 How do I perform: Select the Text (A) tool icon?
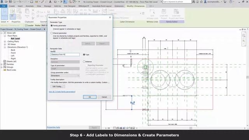pyautogui.click(x=50, y=2)
